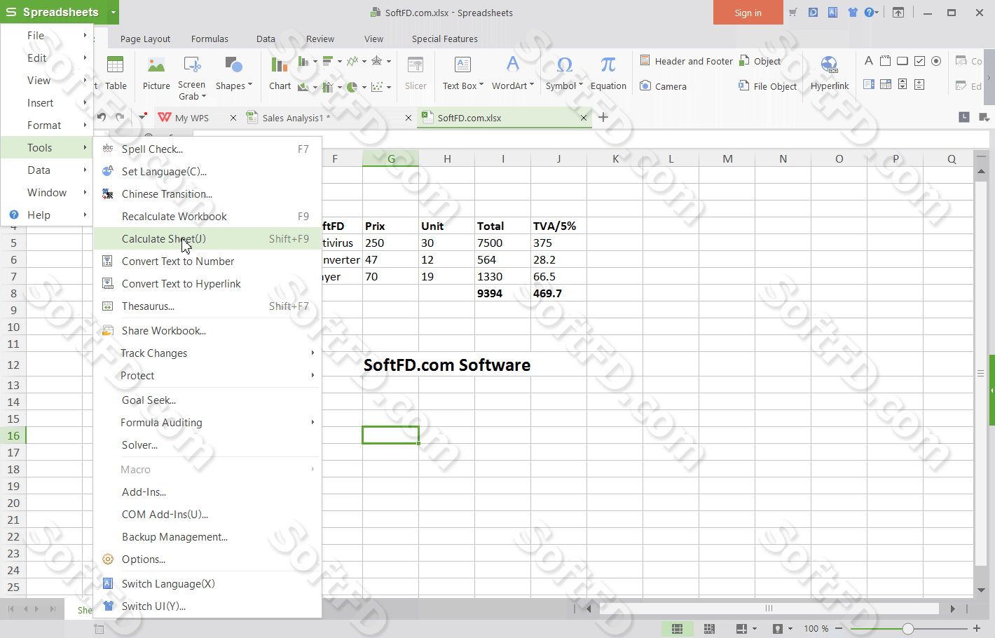995x638 pixels.
Task: Add a new document tab
Action: (x=603, y=117)
